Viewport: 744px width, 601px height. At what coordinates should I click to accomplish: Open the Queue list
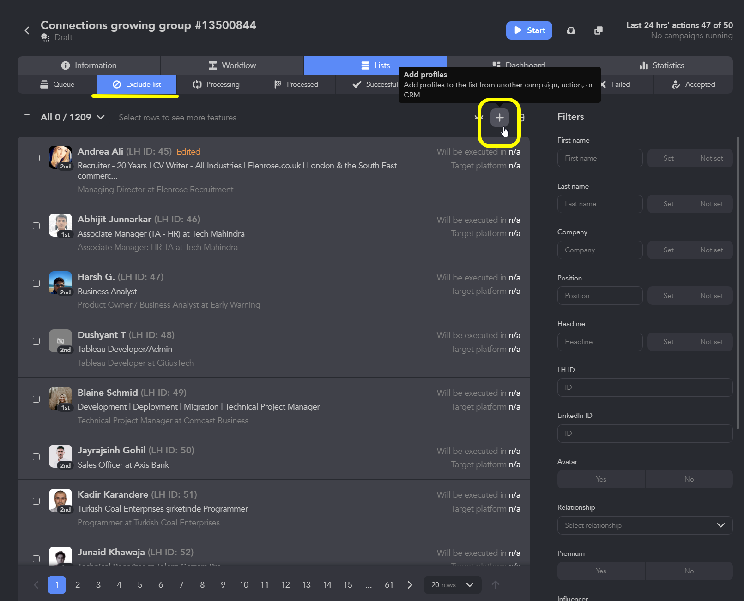[x=57, y=84]
